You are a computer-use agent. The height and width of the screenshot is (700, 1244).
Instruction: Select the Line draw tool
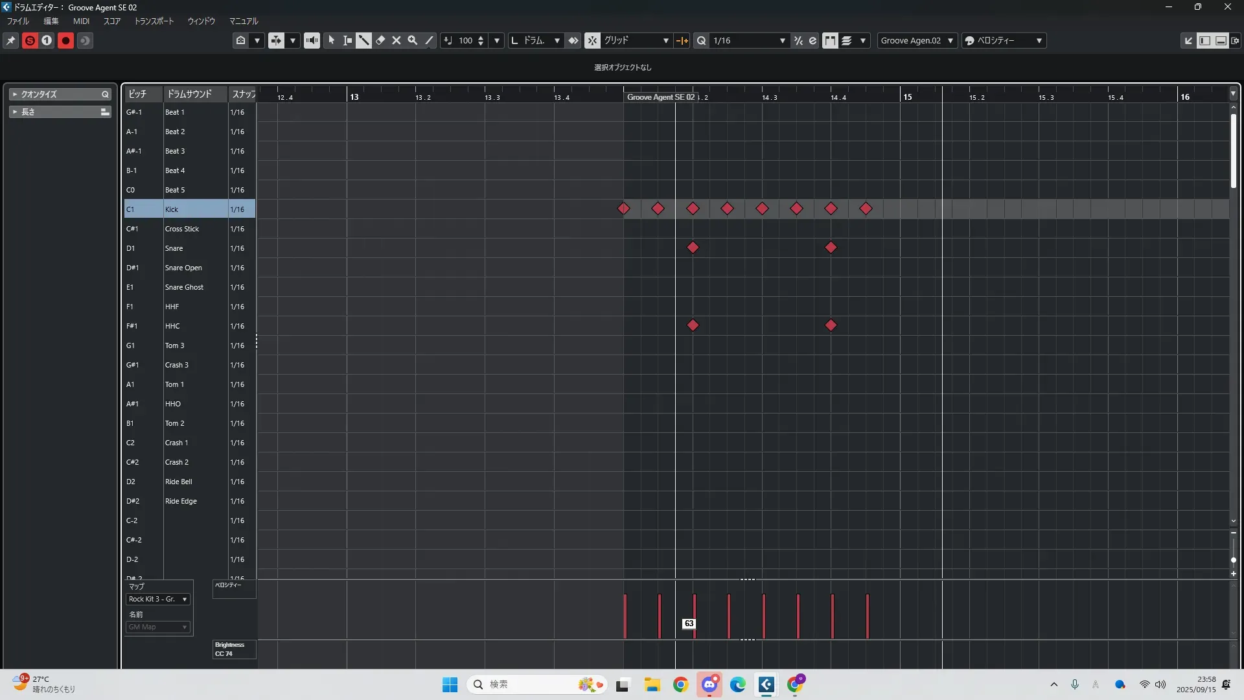tap(429, 40)
